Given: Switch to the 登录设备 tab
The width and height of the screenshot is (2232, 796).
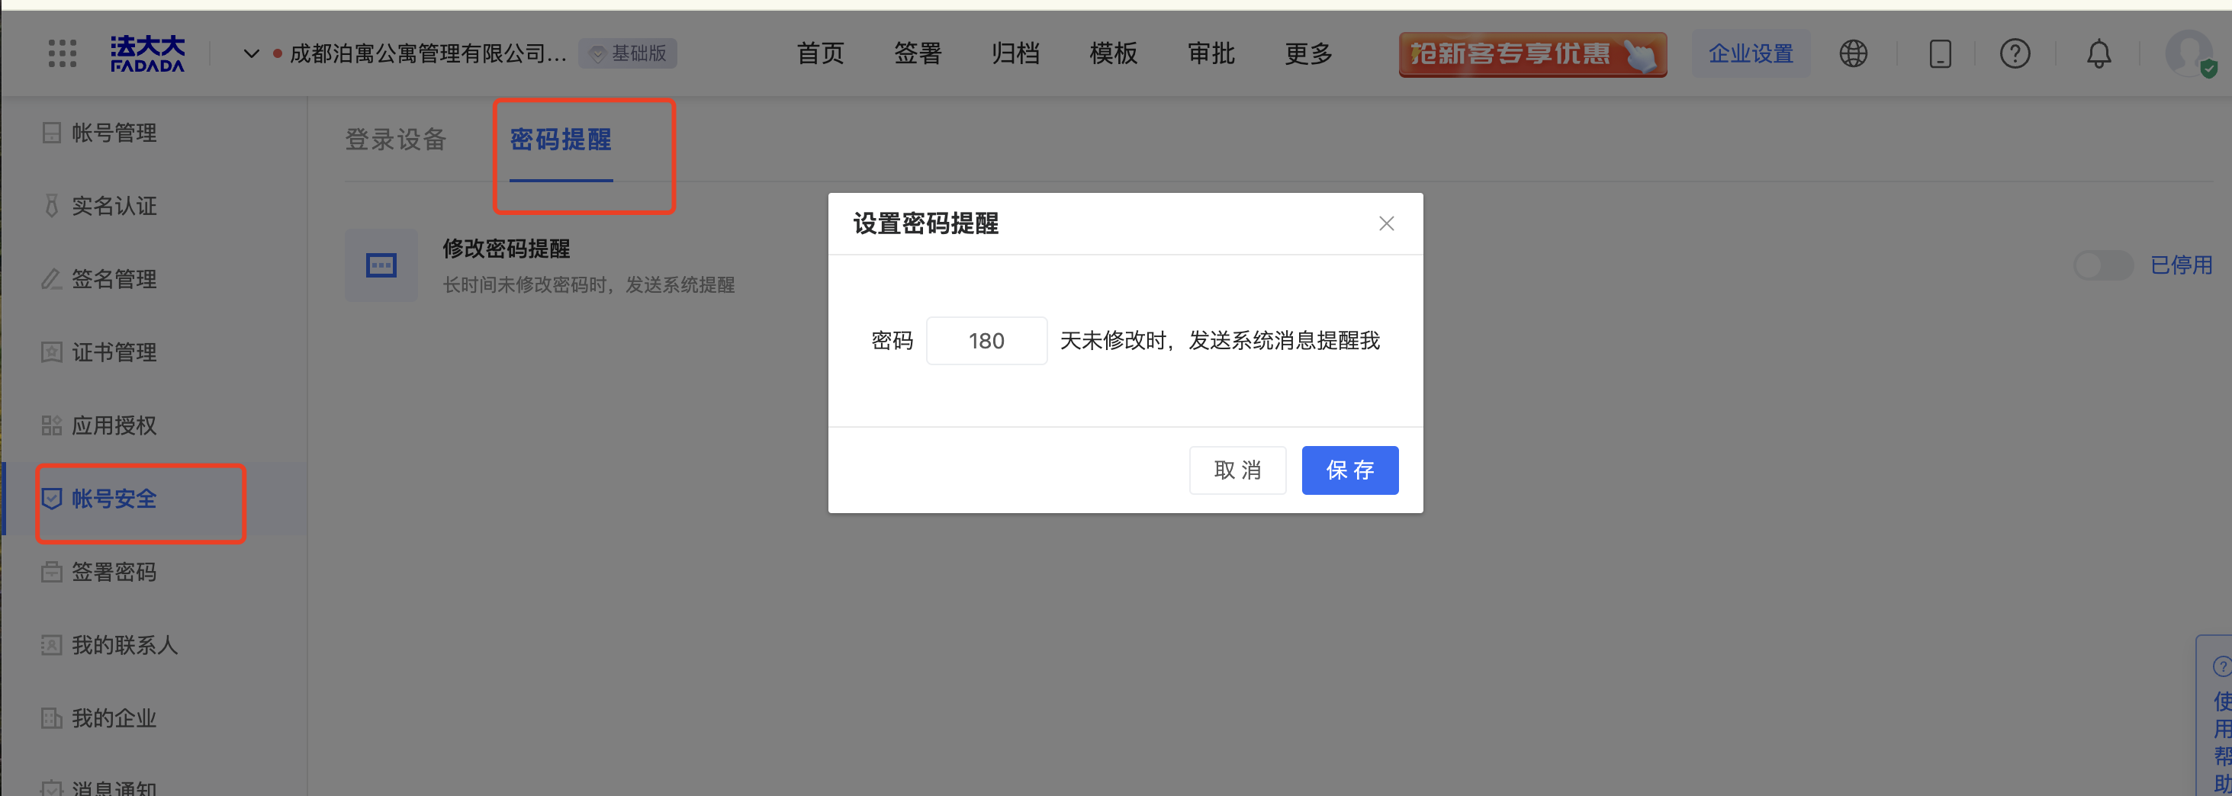Looking at the screenshot, I should [x=395, y=140].
